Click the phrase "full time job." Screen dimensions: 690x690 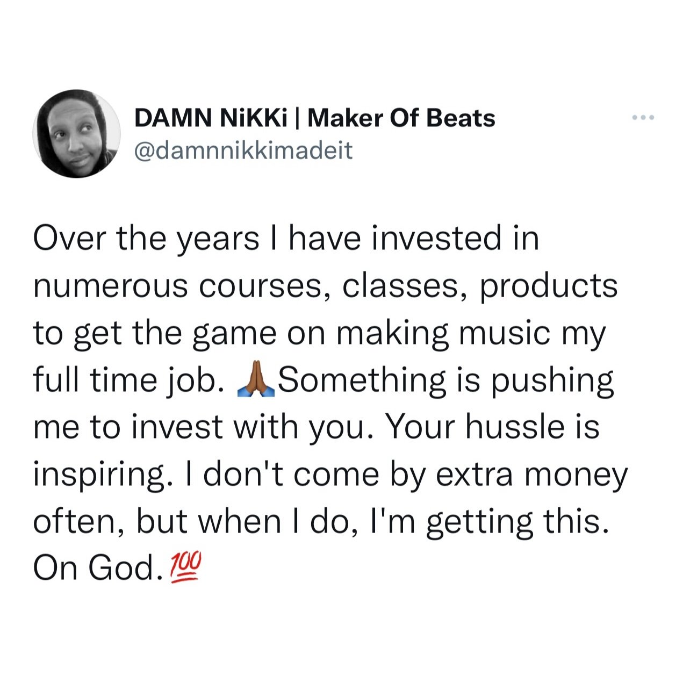point(128,380)
